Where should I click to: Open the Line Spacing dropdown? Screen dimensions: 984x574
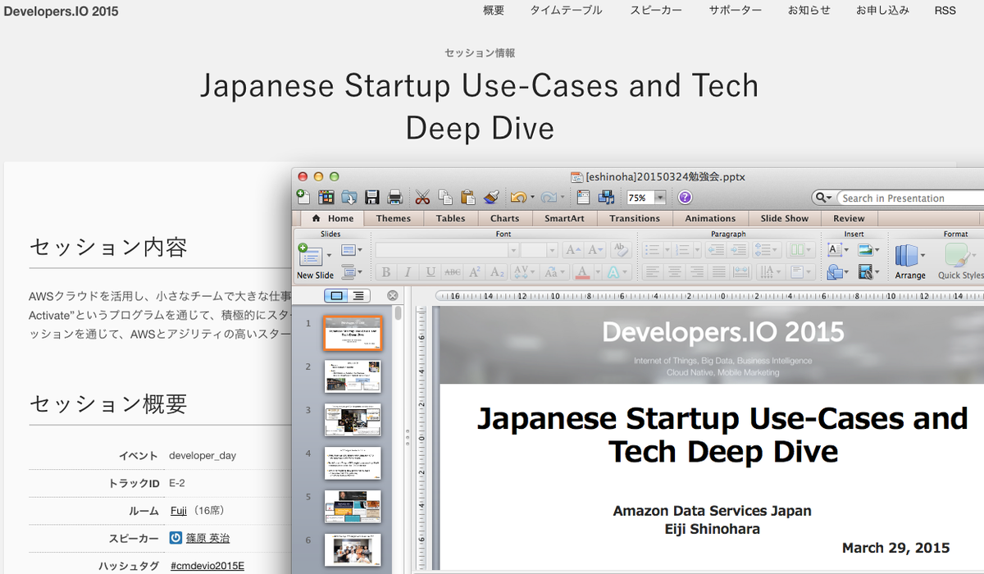(x=766, y=250)
